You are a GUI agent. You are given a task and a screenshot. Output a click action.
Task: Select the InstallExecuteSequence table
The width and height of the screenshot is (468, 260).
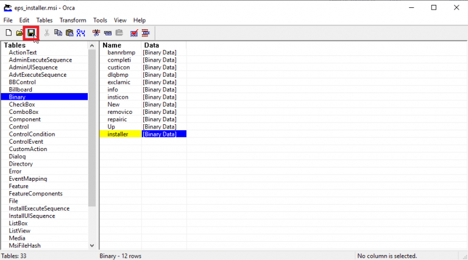click(39, 208)
